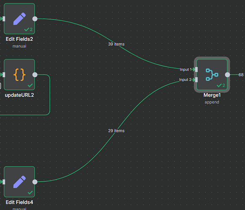Select the Edit Fields2 pencil node icon
This screenshot has height=210, width=245.
coord(19,19)
